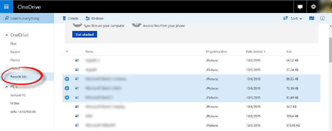Click the 27.24 KB size cell

pos(292,70)
